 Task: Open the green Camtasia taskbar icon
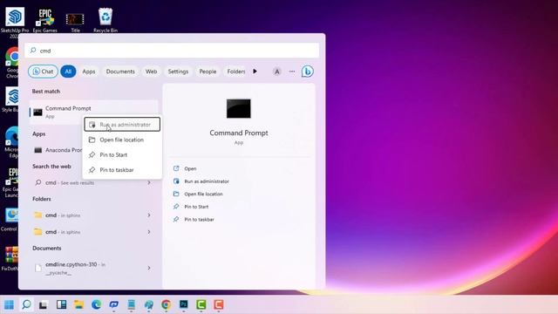pos(201,304)
